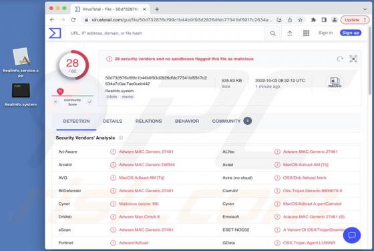Open the apps grid icon

[306, 33]
